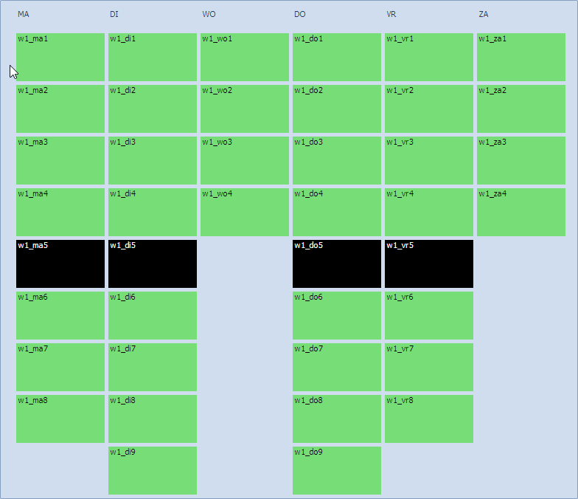The height and width of the screenshot is (499, 578).
Task: Choose the w1_di9 cell
Action: (x=153, y=471)
